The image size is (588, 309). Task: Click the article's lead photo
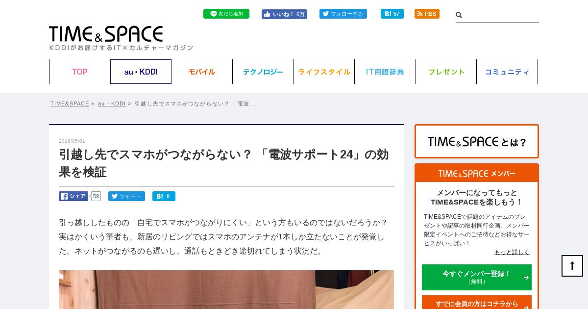coord(226,289)
